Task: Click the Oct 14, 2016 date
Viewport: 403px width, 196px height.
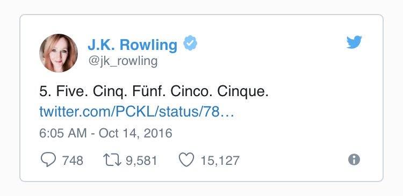Action: [x=135, y=133]
